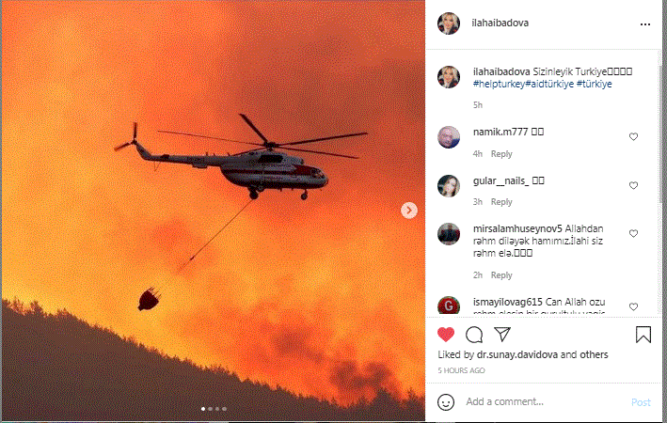667x423 pixels.
Task: Like gular__nails_ comment heart
Action: (633, 185)
